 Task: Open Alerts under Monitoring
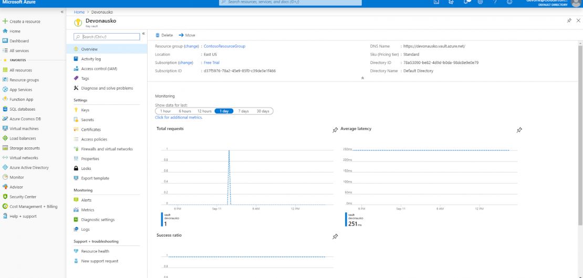[86, 200]
